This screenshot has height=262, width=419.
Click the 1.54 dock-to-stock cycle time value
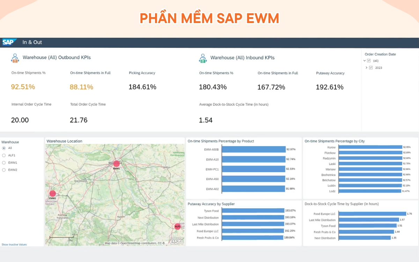click(x=206, y=120)
